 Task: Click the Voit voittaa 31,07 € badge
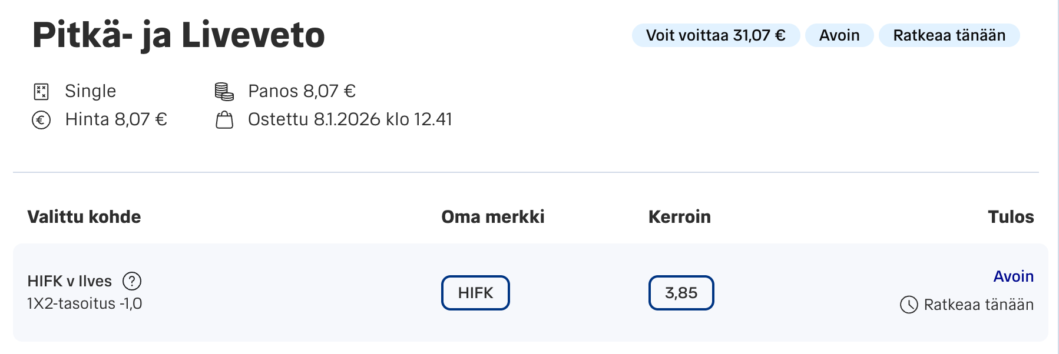[716, 35]
